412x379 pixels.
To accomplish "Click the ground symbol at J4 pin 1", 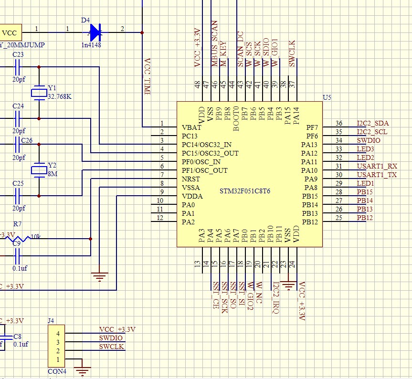I will tap(82, 371).
